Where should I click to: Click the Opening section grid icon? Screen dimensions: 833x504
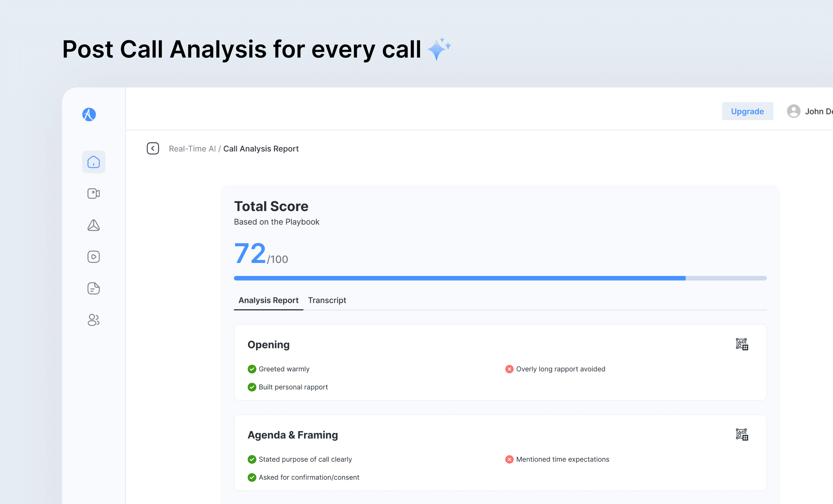coord(742,345)
